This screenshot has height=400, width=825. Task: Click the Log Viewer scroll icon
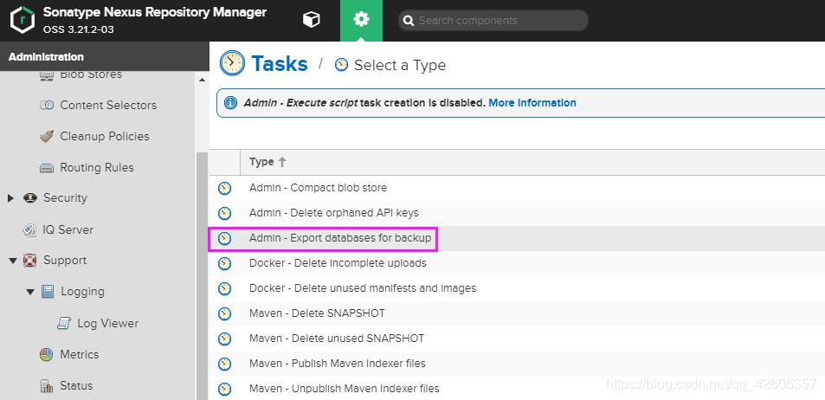64,323
